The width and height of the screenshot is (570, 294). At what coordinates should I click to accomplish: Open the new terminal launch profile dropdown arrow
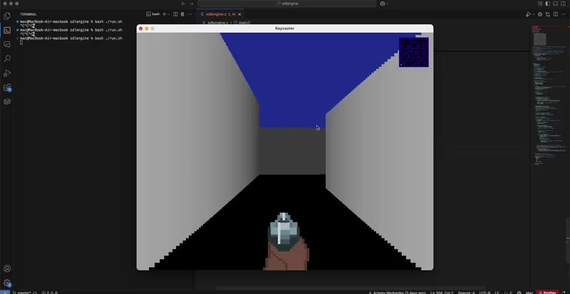169,14
